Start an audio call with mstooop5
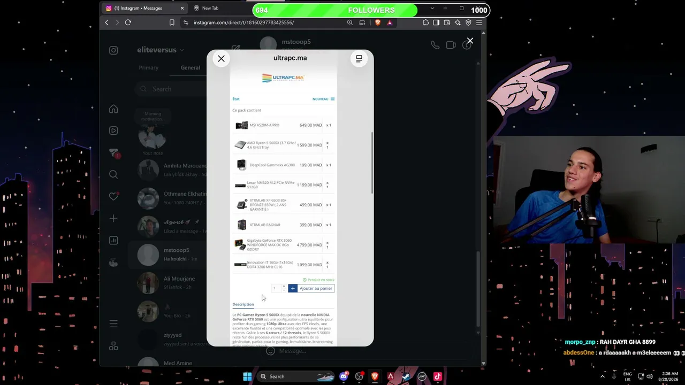 [435, 45]
